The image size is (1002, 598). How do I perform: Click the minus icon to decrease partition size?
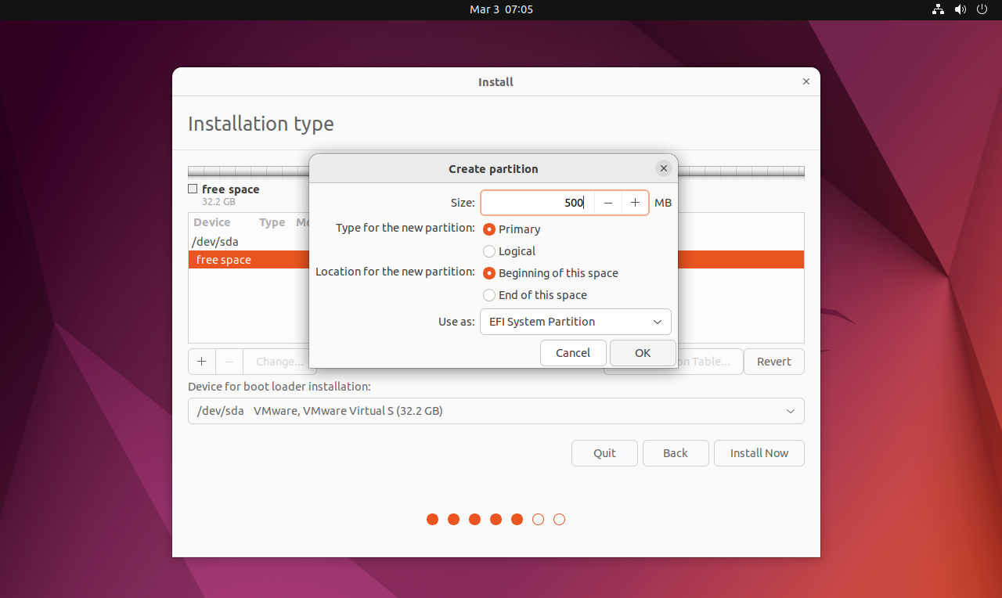click(x=608, y=203)
